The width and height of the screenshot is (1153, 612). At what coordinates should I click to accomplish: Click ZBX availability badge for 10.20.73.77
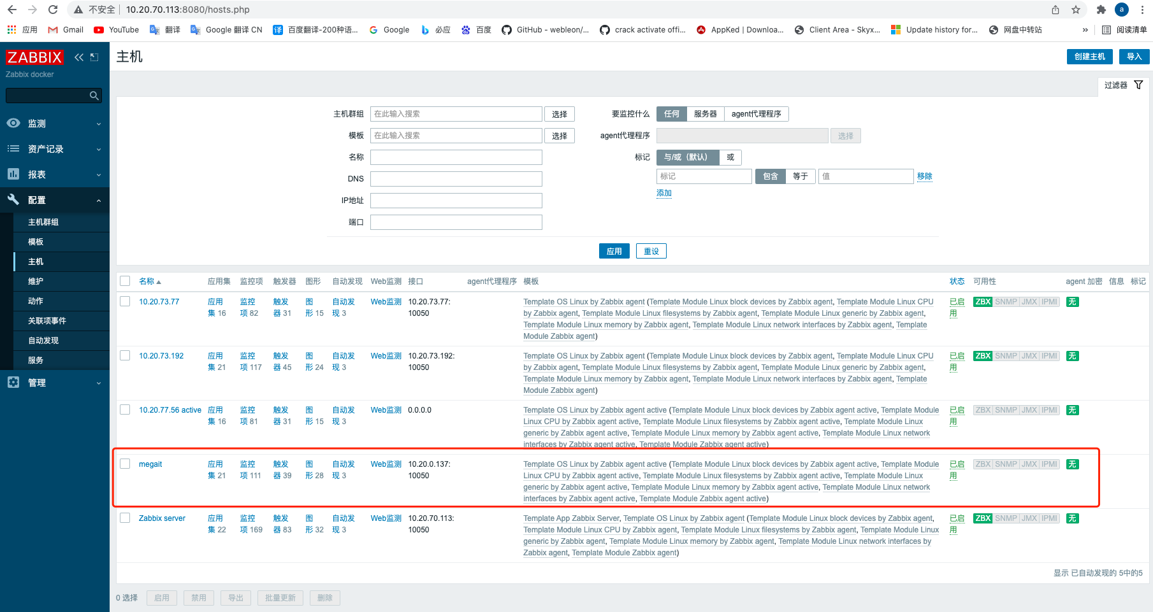(x=983, y=302)
